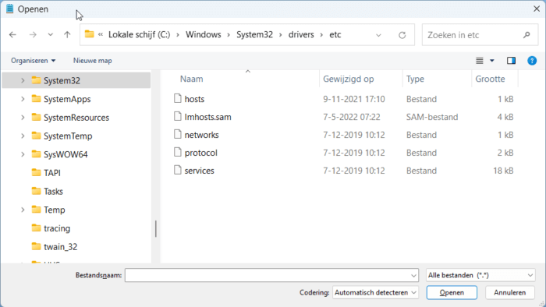Click the networks file icon
Image resolution: width=546 pixels, height=307 pixels.
[178, 135]
